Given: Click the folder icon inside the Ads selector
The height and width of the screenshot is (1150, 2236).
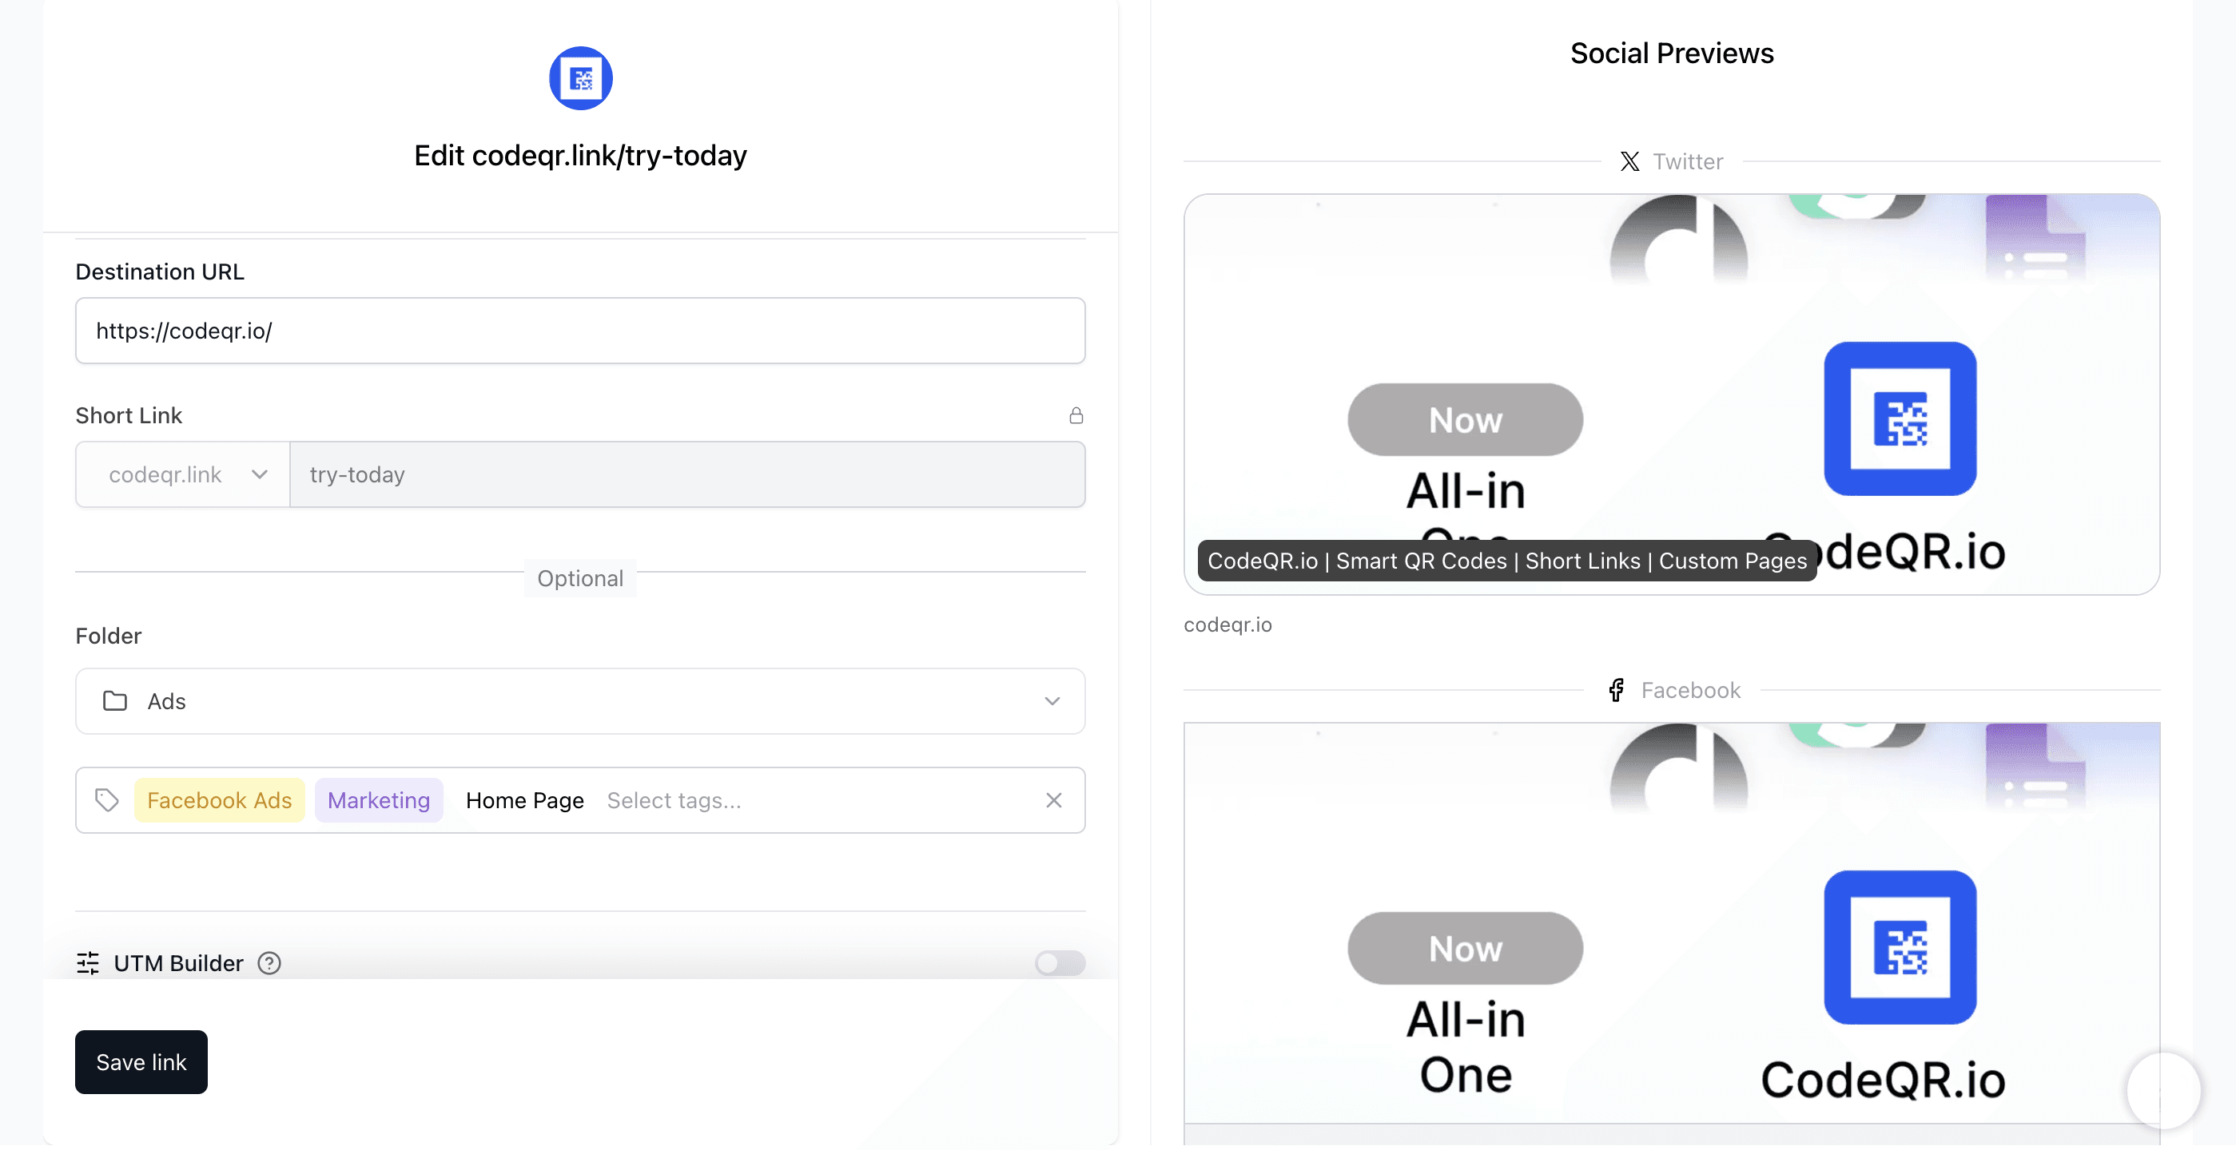Looking at the screenshot, I should 113,700.
